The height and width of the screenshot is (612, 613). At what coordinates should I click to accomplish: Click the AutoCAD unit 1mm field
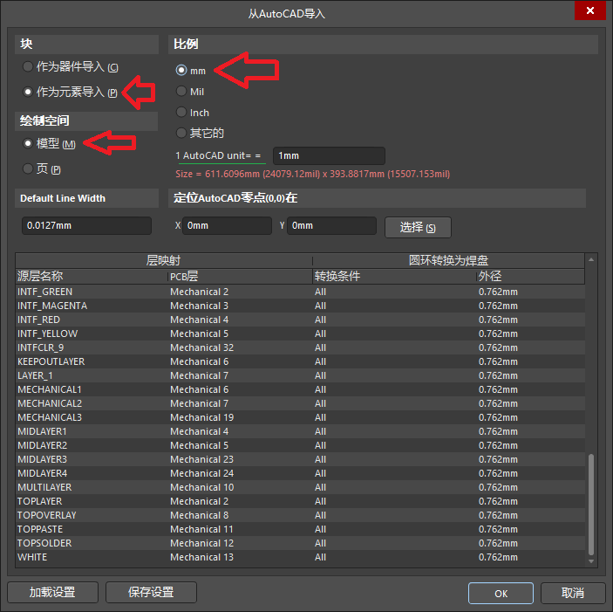coord(329,155)
